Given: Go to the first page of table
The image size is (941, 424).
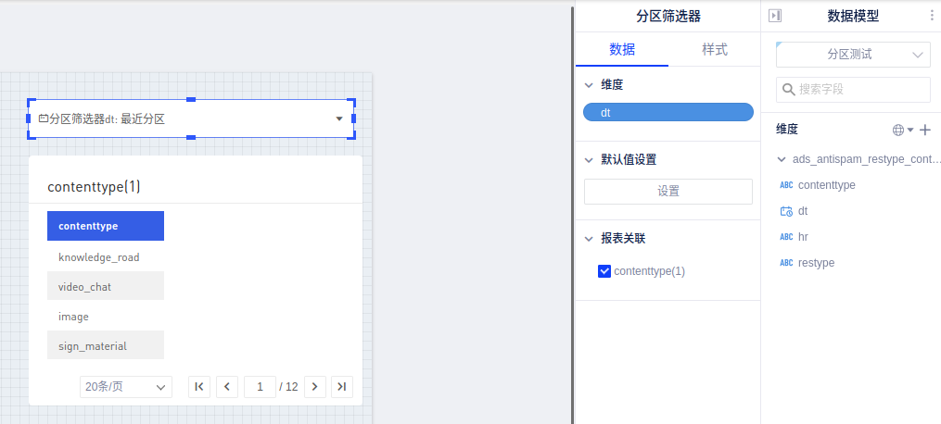Looking at the screenshot, I should pyautogui.click(x=199, y=386).
